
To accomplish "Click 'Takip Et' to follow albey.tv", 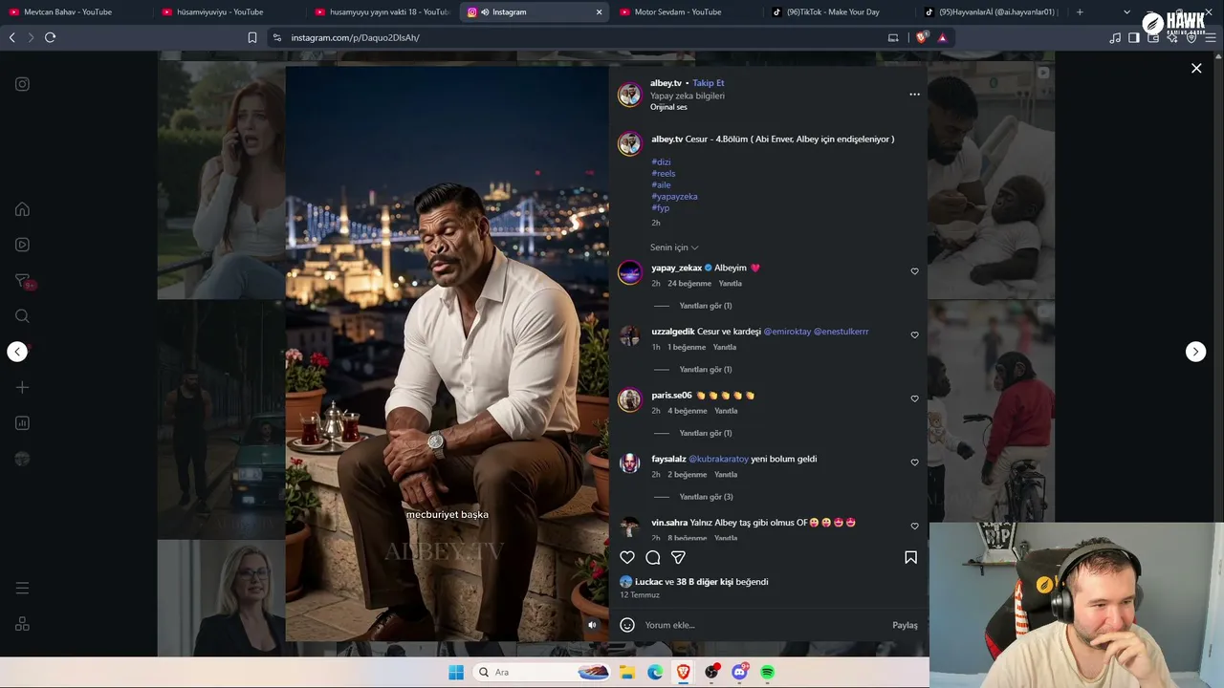I will (x=709, y=83).
